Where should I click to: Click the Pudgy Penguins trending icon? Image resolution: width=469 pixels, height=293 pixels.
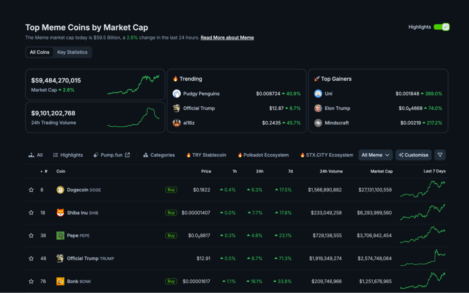pos(177,94)
